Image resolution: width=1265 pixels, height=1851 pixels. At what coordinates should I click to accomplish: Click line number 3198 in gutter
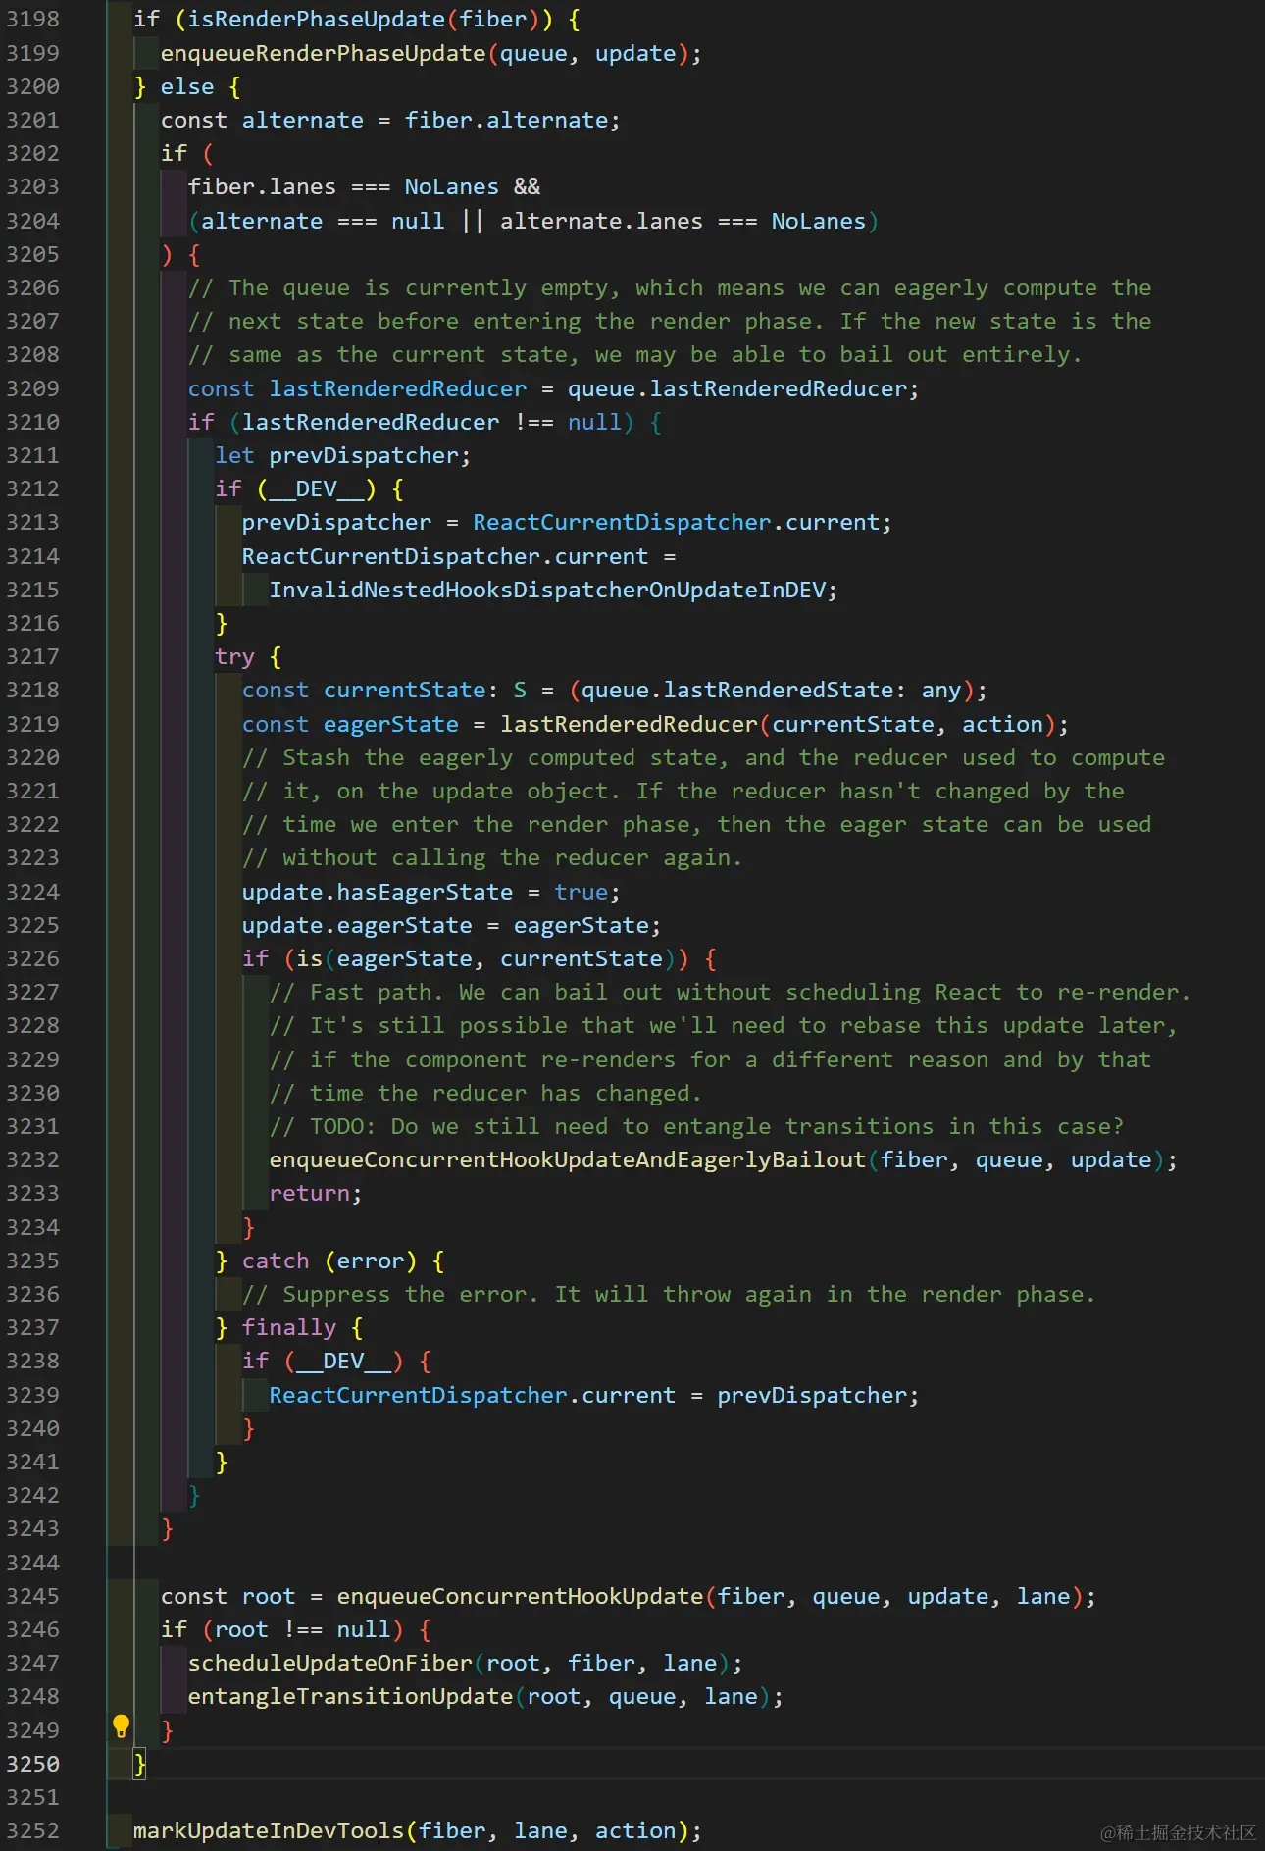[32, 19]
